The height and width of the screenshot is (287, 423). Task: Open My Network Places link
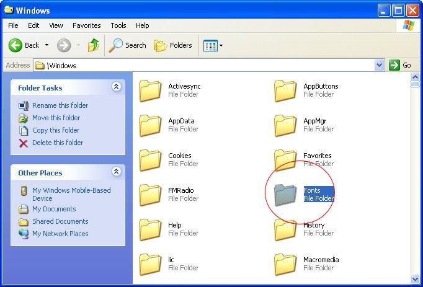pyautogui.click(x=60, y=234)
